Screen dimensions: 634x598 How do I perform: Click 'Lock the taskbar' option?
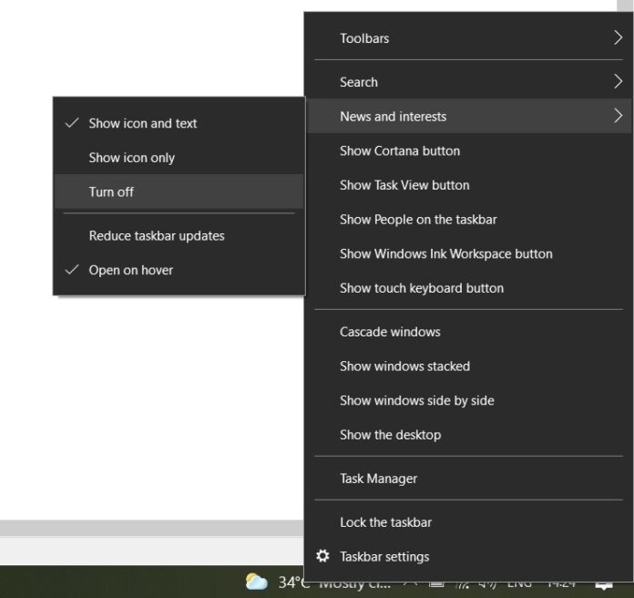[x=385, y=522]
